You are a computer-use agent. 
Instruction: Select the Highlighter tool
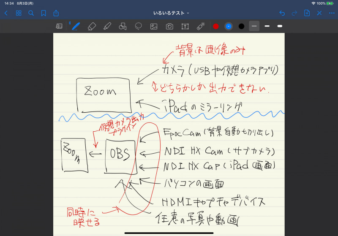tap(107, 26)
